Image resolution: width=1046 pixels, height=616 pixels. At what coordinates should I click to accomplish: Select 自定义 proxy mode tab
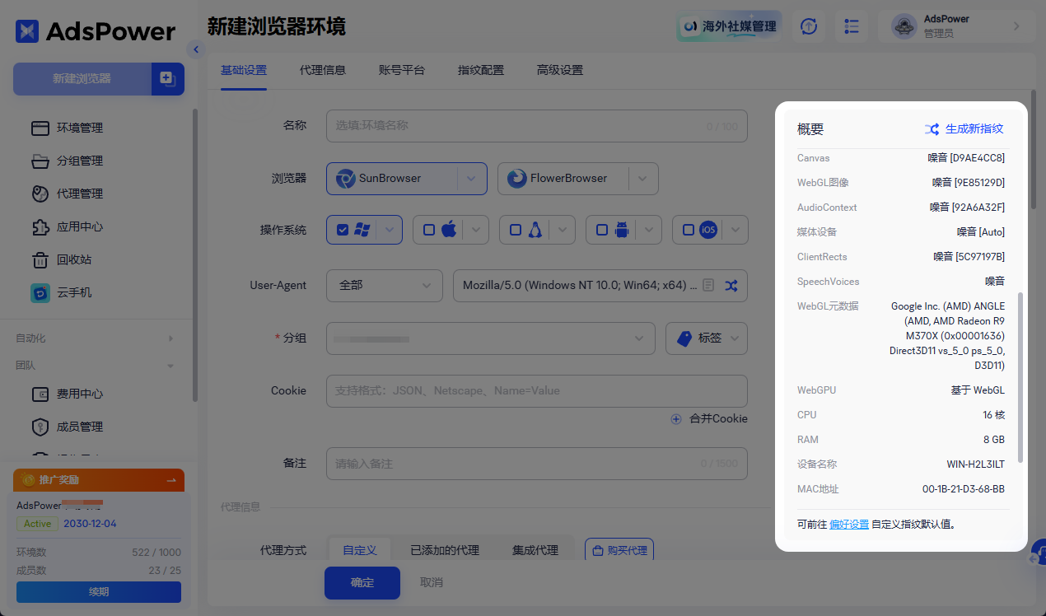point(360,549)
